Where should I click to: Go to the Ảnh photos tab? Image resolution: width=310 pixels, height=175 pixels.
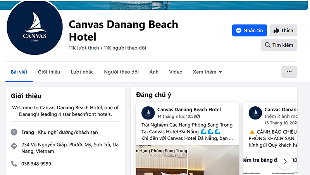[x=154, y=72]
